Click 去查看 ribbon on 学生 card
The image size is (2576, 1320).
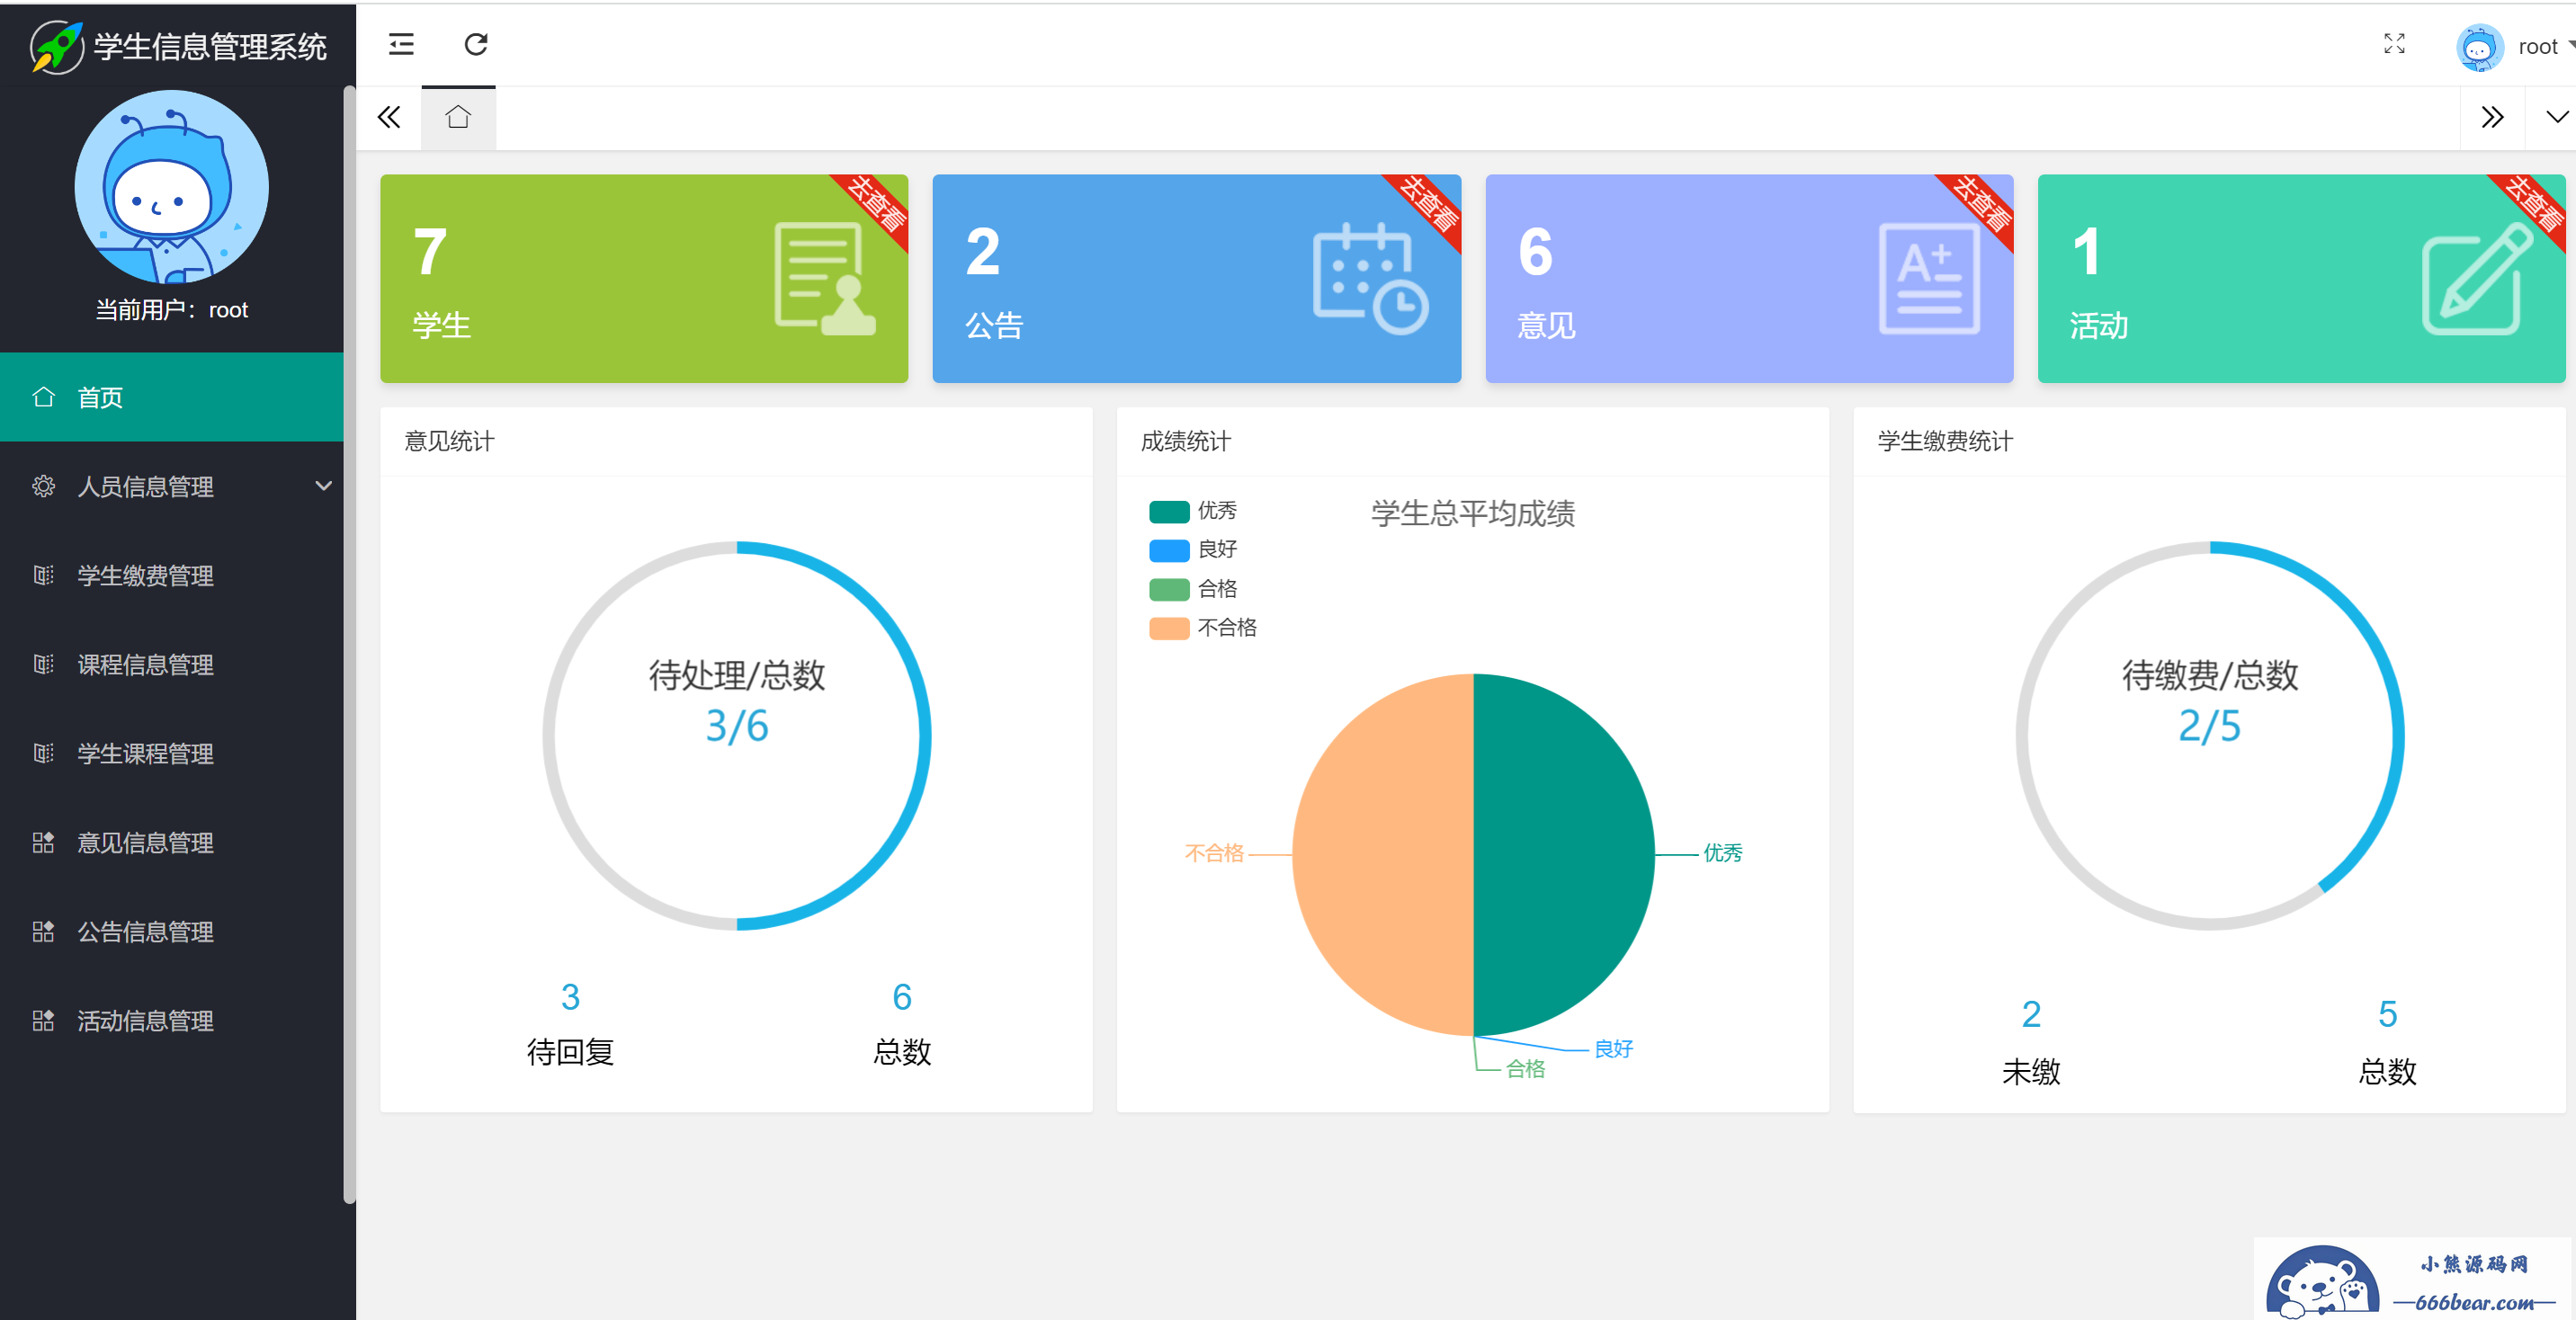coord(876,204)
